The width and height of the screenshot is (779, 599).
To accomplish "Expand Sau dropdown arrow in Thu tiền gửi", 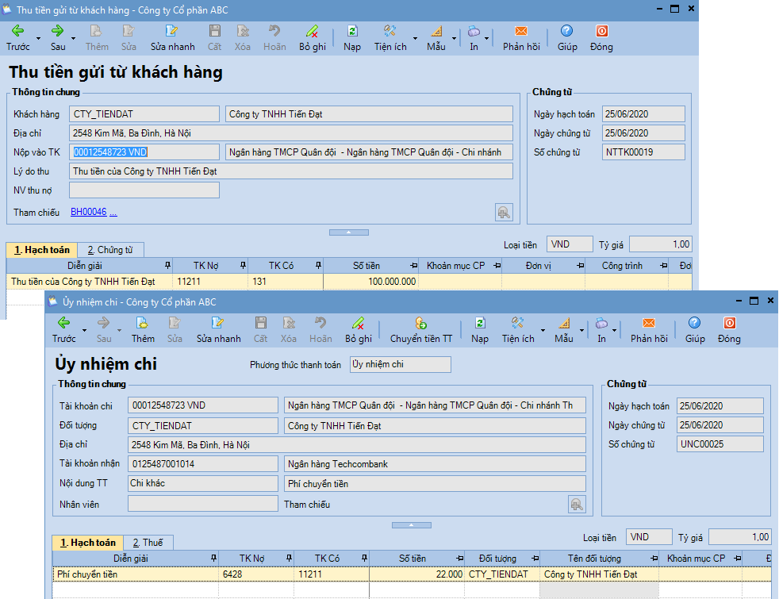I will point(73,39).
